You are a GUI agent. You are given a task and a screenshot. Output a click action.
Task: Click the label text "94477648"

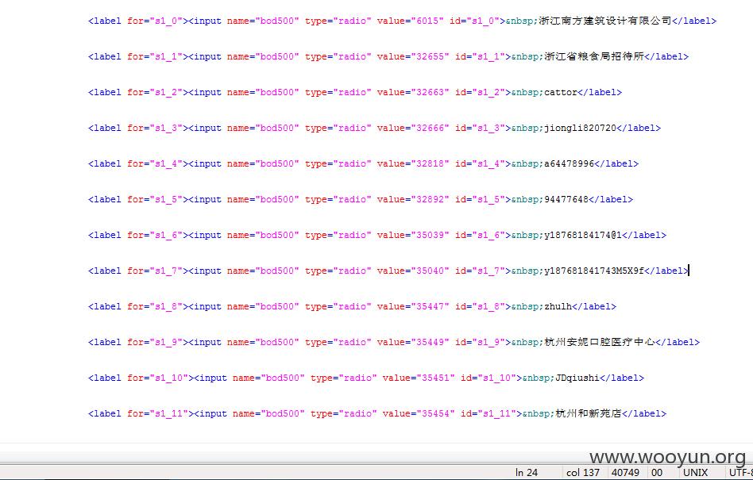[x=566, y=199]
